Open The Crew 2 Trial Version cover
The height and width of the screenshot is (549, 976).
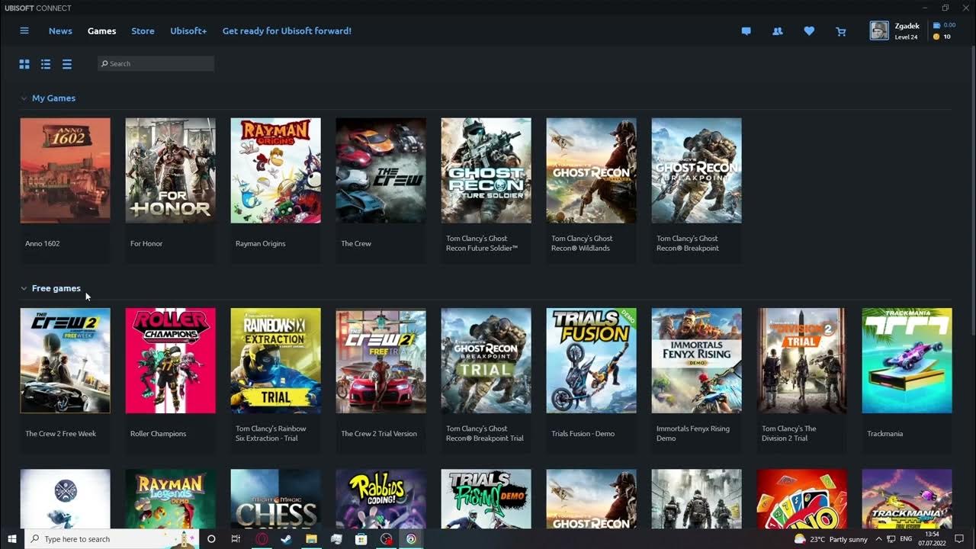[x=380, y=361]
